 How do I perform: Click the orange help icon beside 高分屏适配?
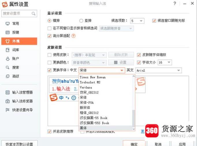[x=73, y=36]
